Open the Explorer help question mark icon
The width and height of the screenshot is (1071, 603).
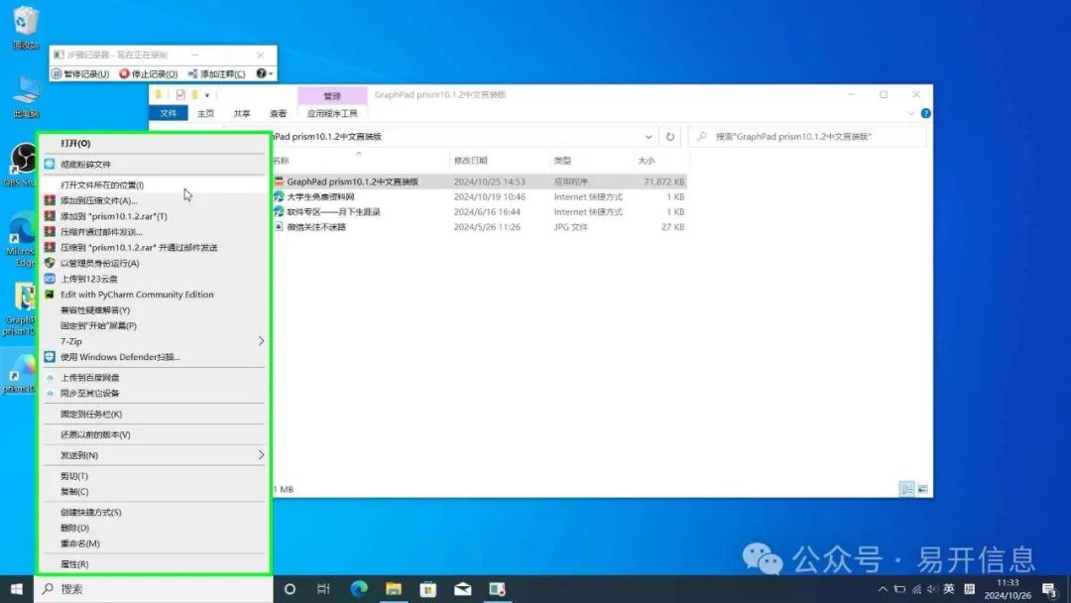tap(925, 113)
